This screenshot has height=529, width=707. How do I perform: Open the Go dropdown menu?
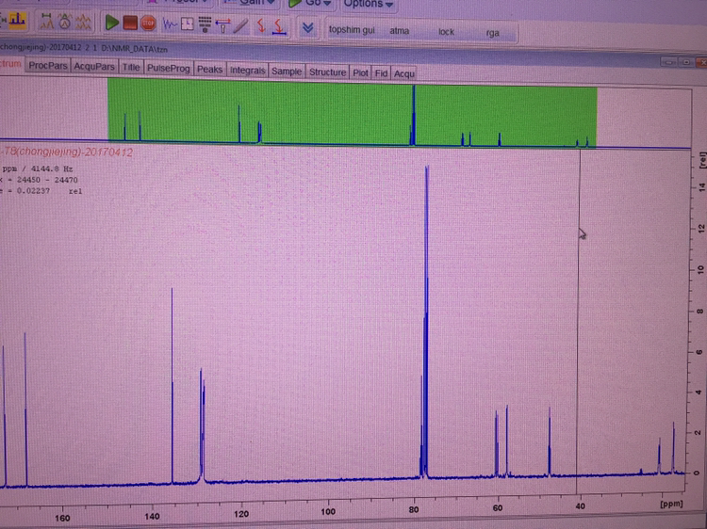tap(310, 3)
